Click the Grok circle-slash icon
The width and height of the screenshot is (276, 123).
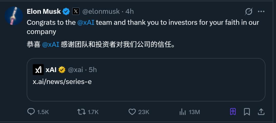pyautogui.click(x=248, y=11)
